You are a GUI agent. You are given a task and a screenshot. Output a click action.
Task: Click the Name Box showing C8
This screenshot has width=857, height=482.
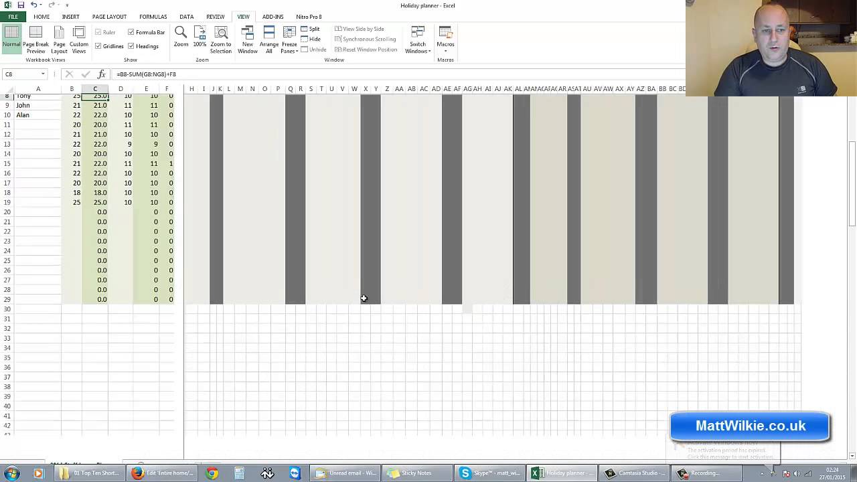coord(20,74)
